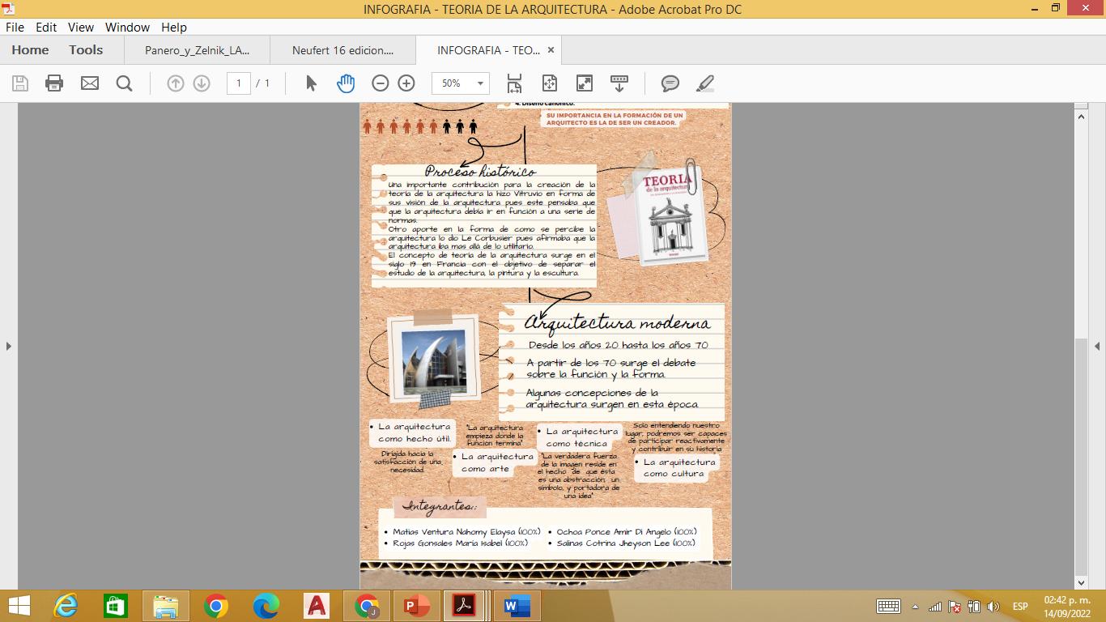Zoom out with minus button
This screenshot has height=622, width=1106.
[x=381, y=83]
